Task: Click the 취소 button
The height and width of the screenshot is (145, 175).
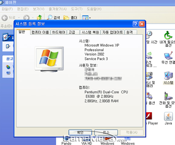Action: [106, 132]
